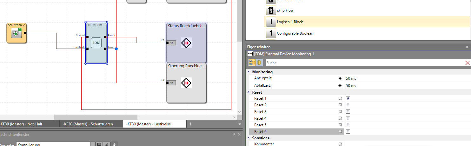Click the cFlip Flop block icon
The image size is (471, 146).
271,10
